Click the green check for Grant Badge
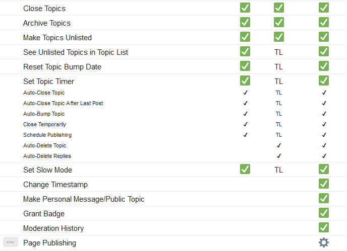 point(323,213)
